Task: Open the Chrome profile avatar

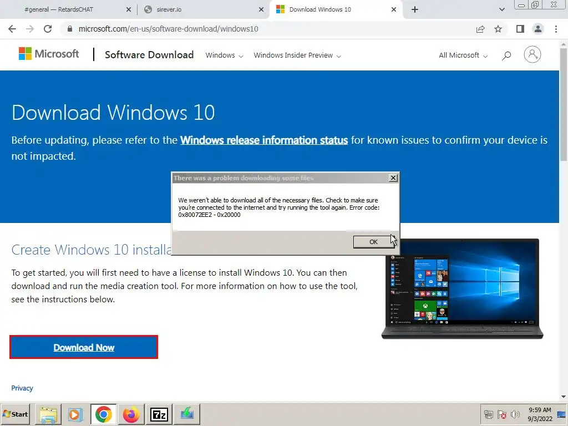Action: (x=538, y=29)
